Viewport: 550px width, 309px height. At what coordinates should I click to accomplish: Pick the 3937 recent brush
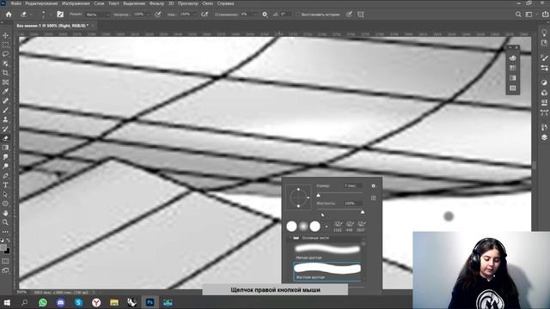pos(361,227)
